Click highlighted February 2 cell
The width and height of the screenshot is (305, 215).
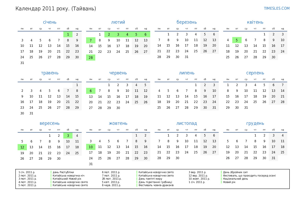tap(109, 35)
